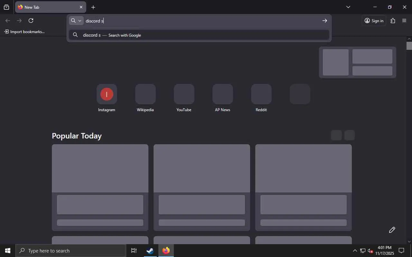Go forward one page
This screenshot has height=257, width=412.
[19, 21]
